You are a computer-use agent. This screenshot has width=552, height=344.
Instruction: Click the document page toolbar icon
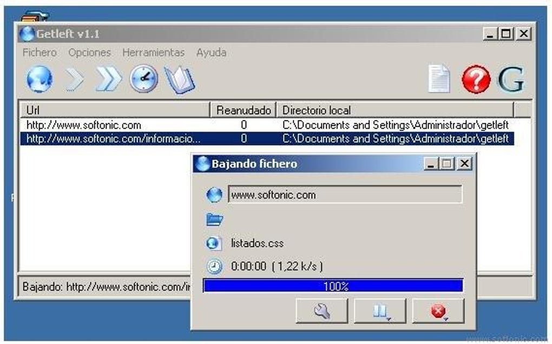(439, 79)
